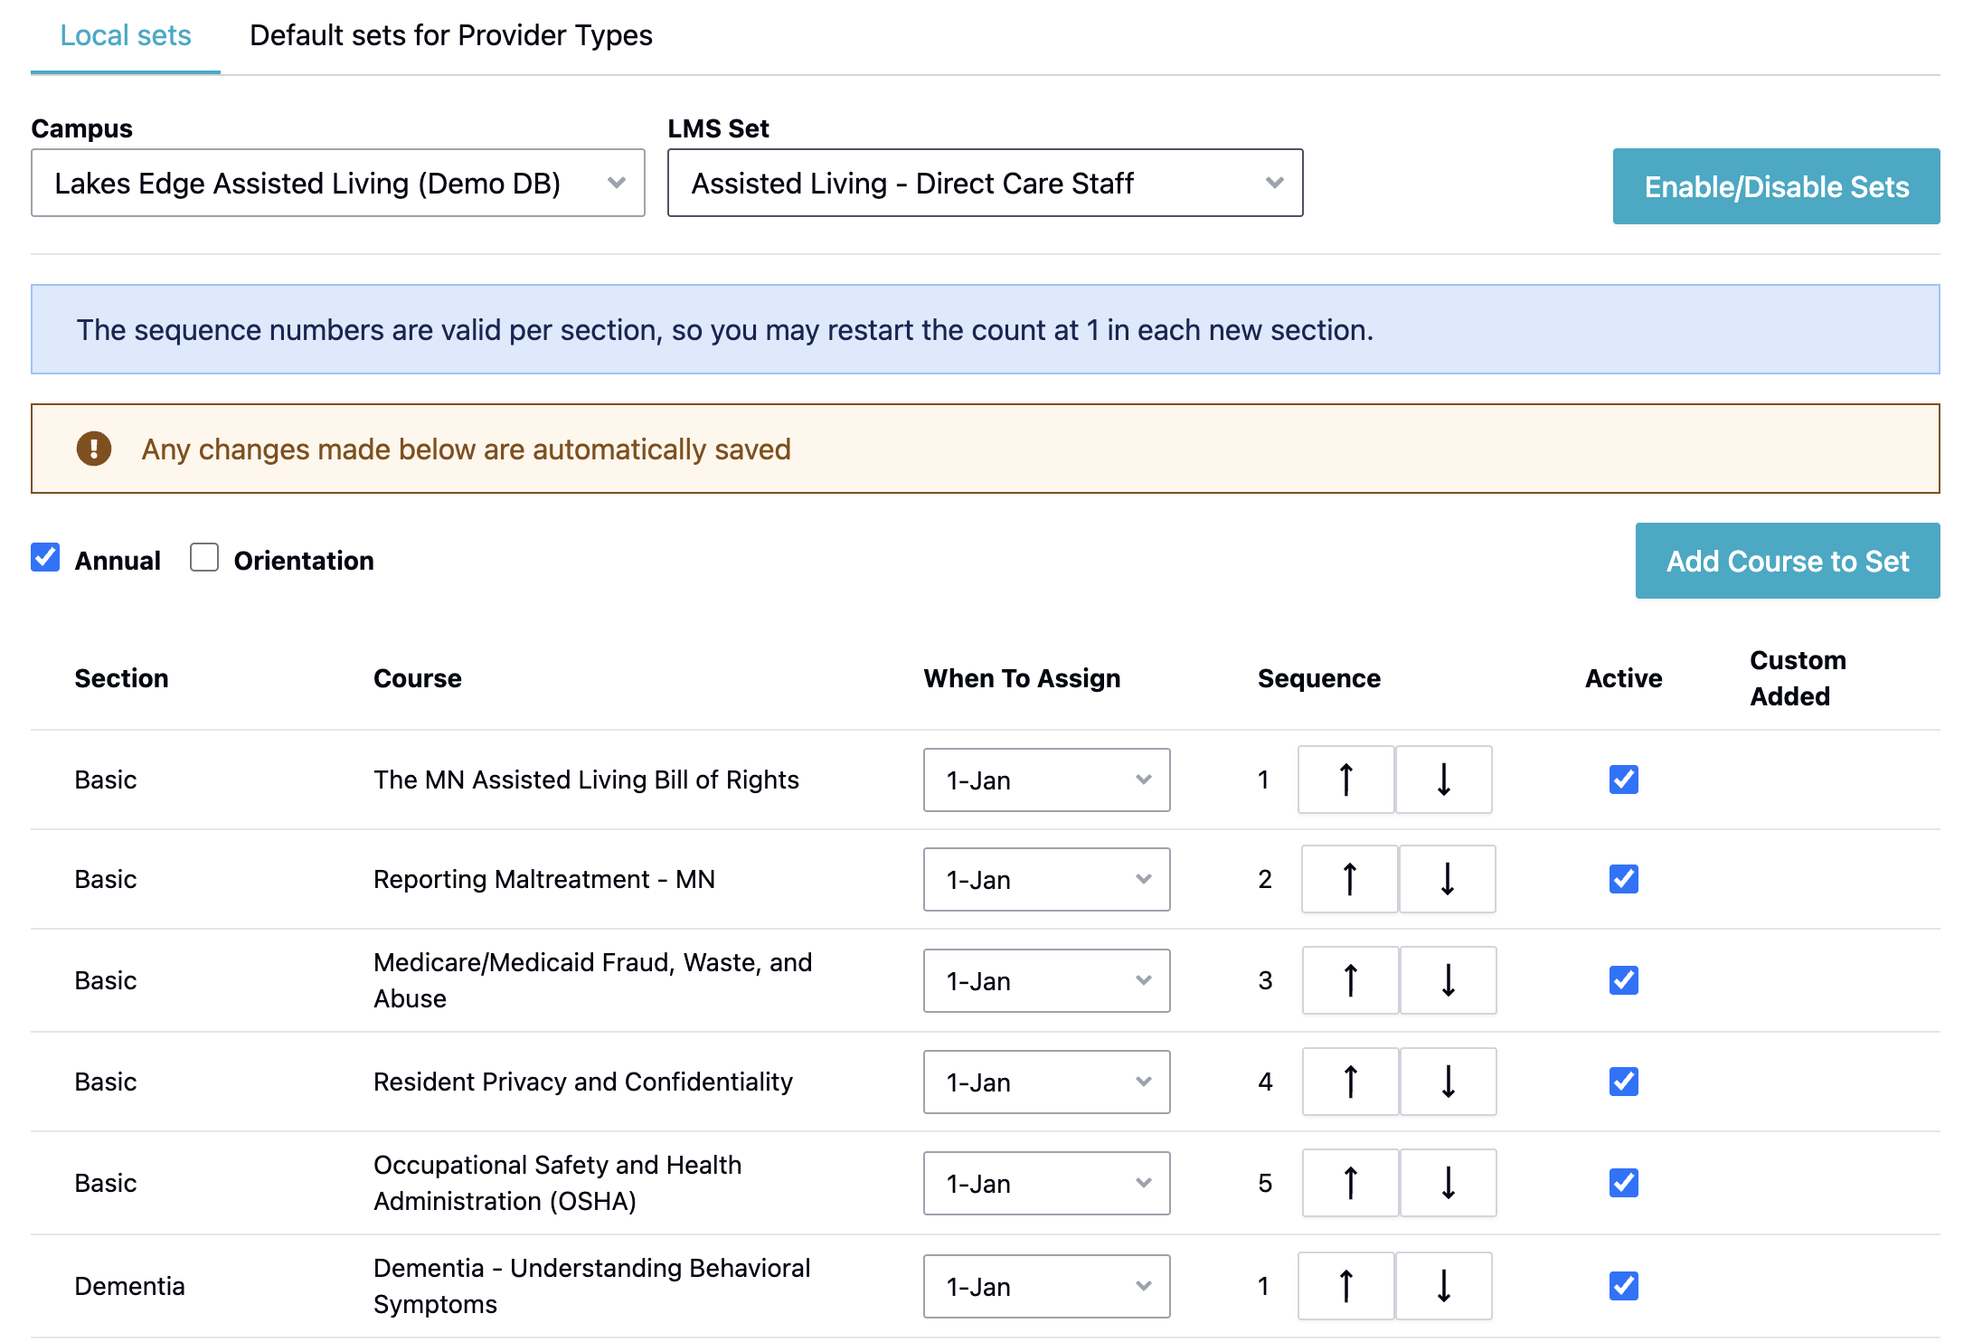Select the Local sets tab
This screenshot has width=1973, height=1342.
(126, 36)
